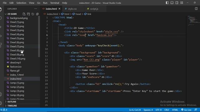
Task: Open Jump (3).png file
Action: [17, 91]
